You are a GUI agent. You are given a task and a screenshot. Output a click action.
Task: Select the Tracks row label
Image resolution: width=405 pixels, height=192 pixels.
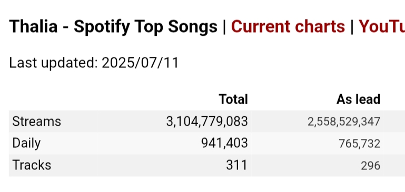tap(32, 165)
